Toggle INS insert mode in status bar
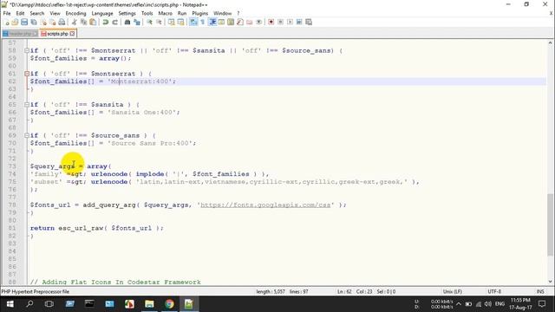This screenshot has width=555, height=312. click(540, 291)
